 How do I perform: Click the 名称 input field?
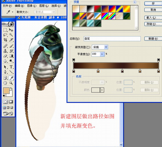pos(112,39)
